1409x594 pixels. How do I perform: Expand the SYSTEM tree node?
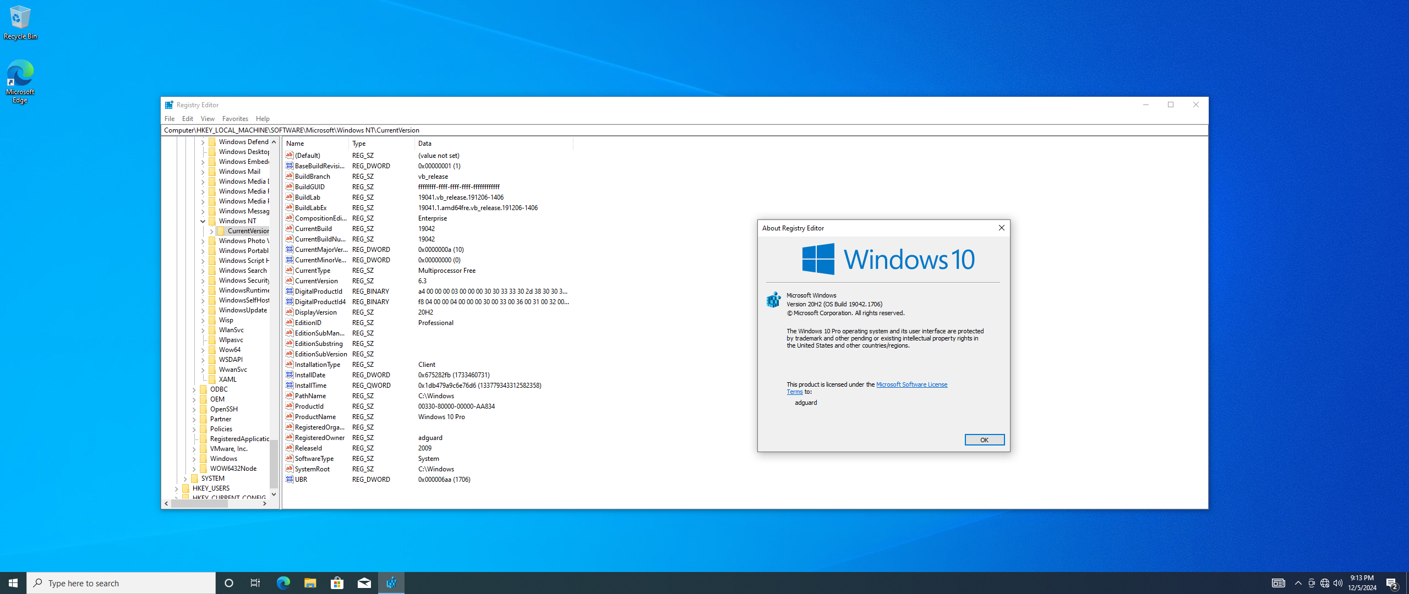[x=185, y=479]
